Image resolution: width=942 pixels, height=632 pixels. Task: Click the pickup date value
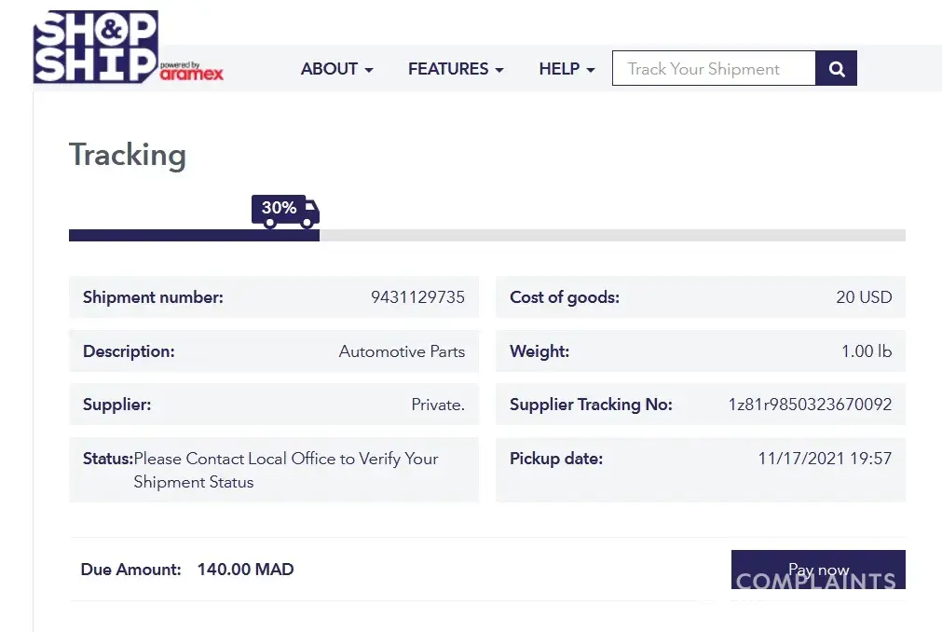(825, 459)
